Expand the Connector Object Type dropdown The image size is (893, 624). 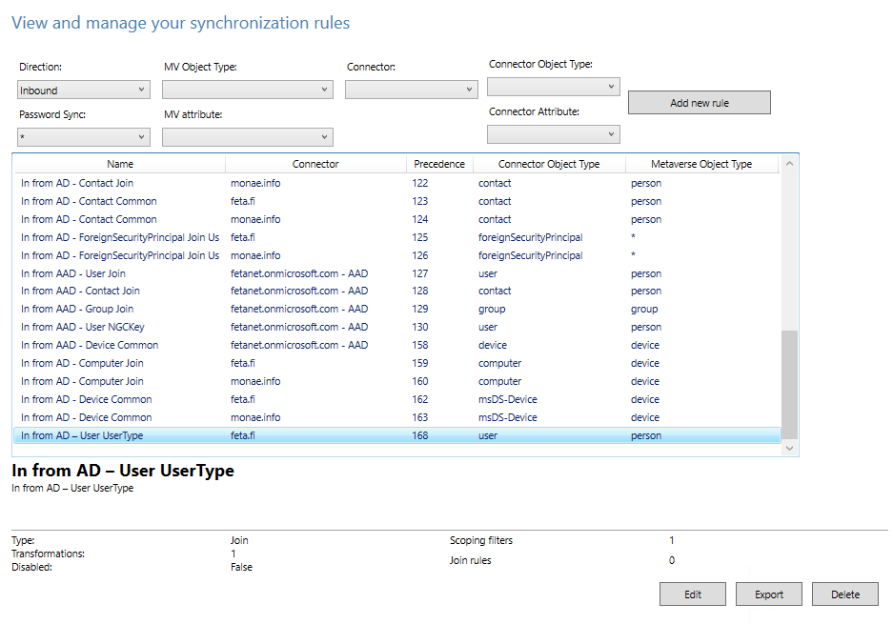point(553,87)
